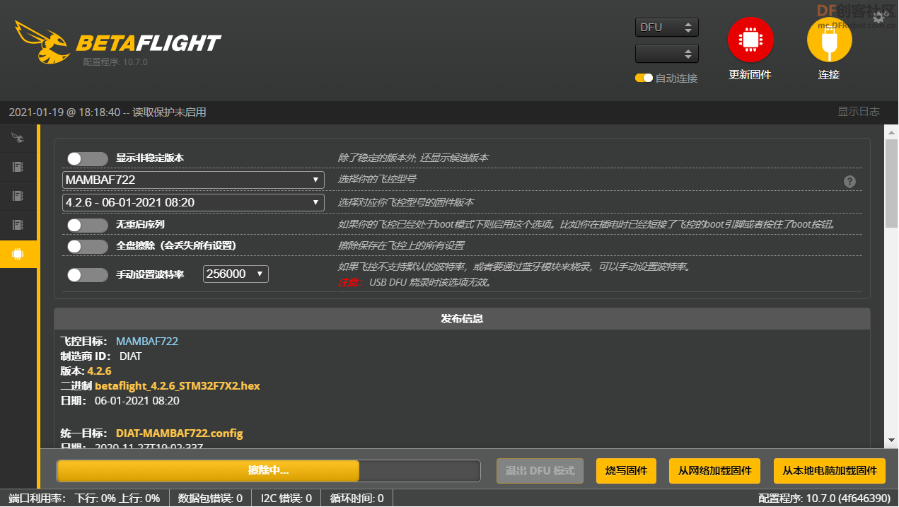Click 端口利用率 status entry
This screenshot has width=899, height=507.
[84, 499]
